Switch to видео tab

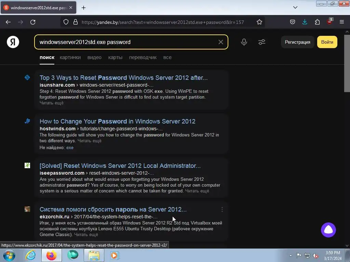point(94,57)
